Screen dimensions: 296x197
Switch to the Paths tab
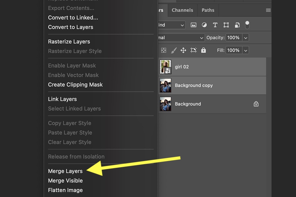(208, 10)
